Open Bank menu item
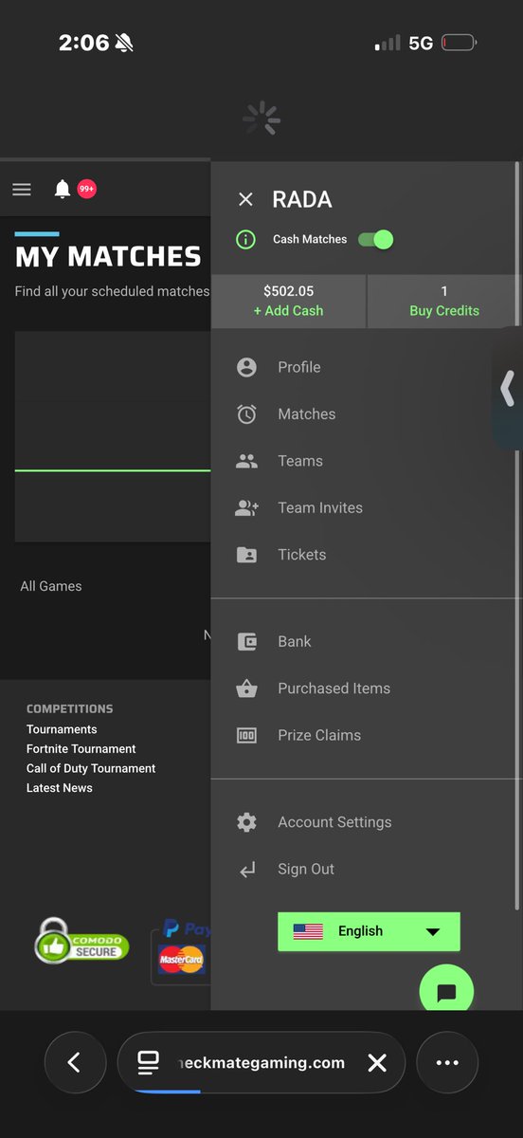This screenshot has width=523, height=1138. pyautogui.click(x=295, y=642)
